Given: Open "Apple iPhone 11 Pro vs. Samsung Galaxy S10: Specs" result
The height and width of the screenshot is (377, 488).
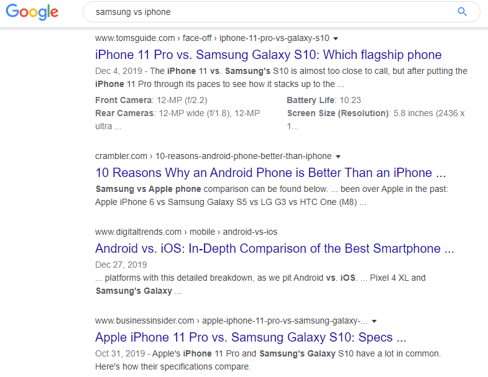Looking at the screenshot, I should pos(251,338).
